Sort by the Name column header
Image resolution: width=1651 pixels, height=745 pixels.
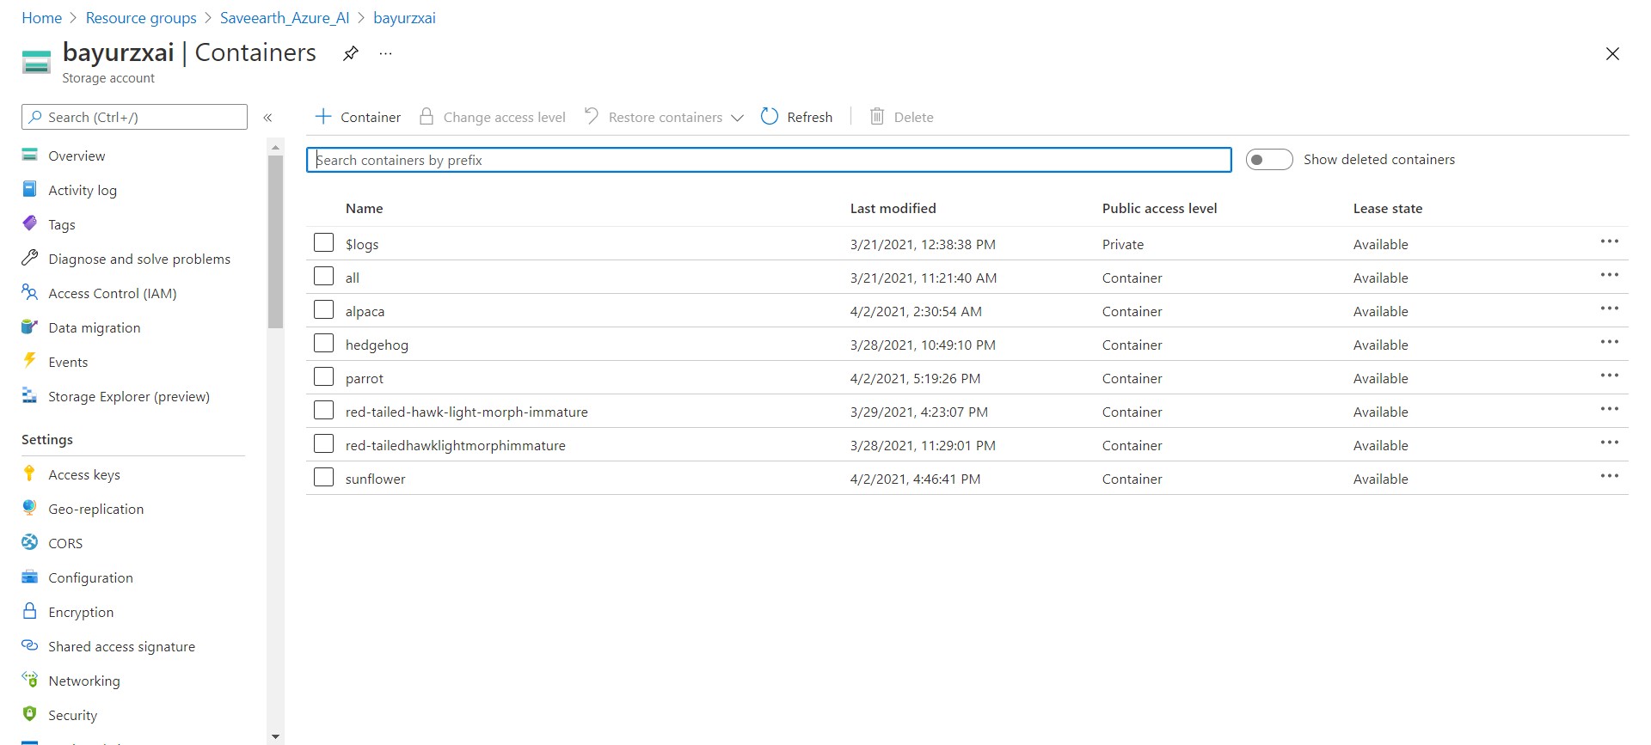click(x=364, y=208)
